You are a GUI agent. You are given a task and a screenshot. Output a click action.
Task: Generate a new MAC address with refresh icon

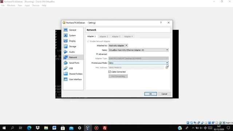pyautogui.click(x=167, y=67)
